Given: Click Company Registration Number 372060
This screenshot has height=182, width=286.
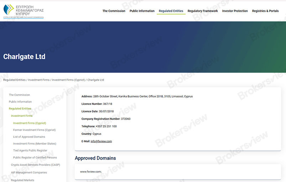Looking at the screenshot, I should [106, 119].
